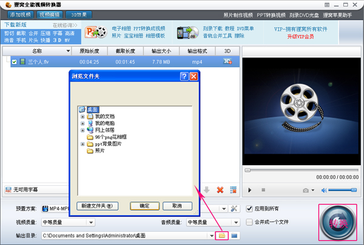Click the 升级VIP会员 link
The height and width of the screenshot is (245, 364).
tap(301, 36)
